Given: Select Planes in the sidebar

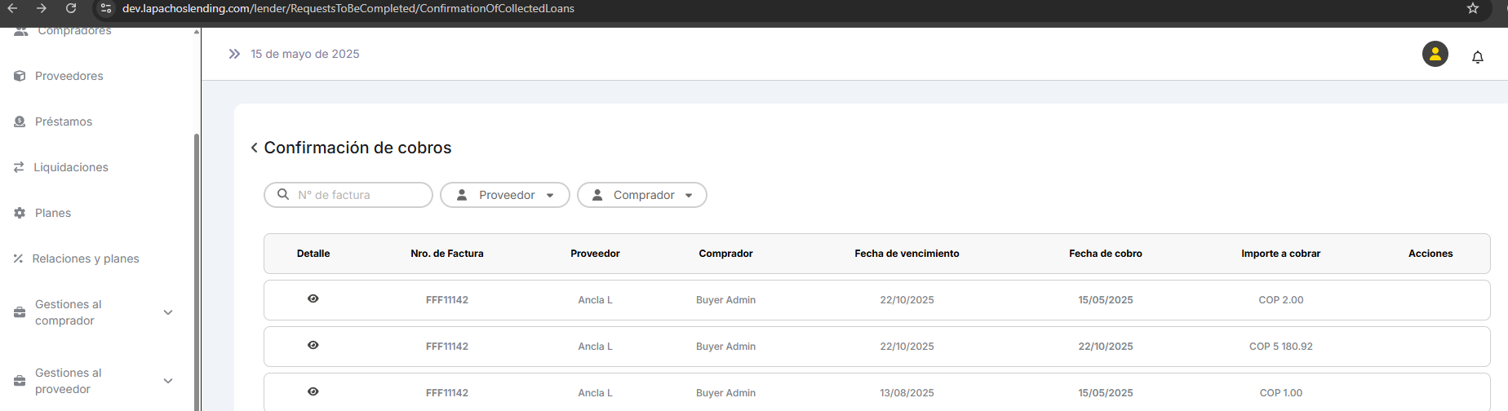Looking at the screenshot, I should point(52,213).
